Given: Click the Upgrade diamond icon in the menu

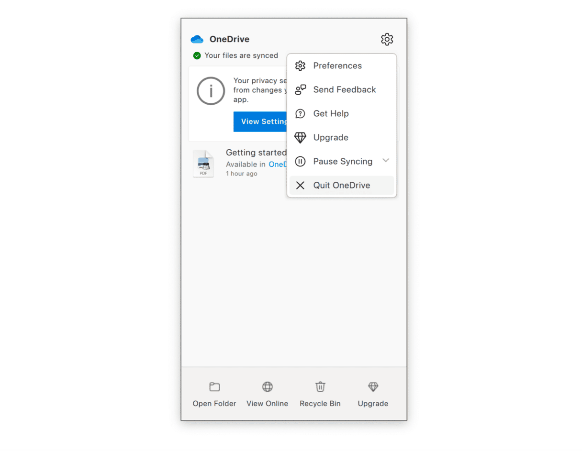Looking at the screenshot, I should [x=301, y=137].
